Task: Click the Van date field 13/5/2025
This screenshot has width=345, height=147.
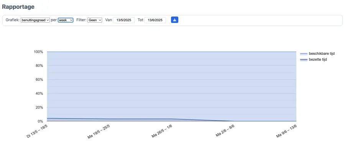Action: (124, 20)
